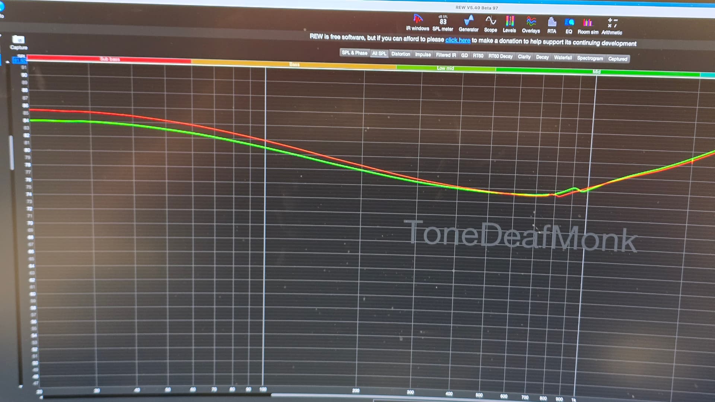Open the SPL meter
Screen dimensions: 715x402
443,23
